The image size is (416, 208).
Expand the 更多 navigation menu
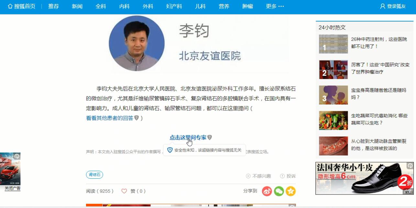[x=275, y=6]
